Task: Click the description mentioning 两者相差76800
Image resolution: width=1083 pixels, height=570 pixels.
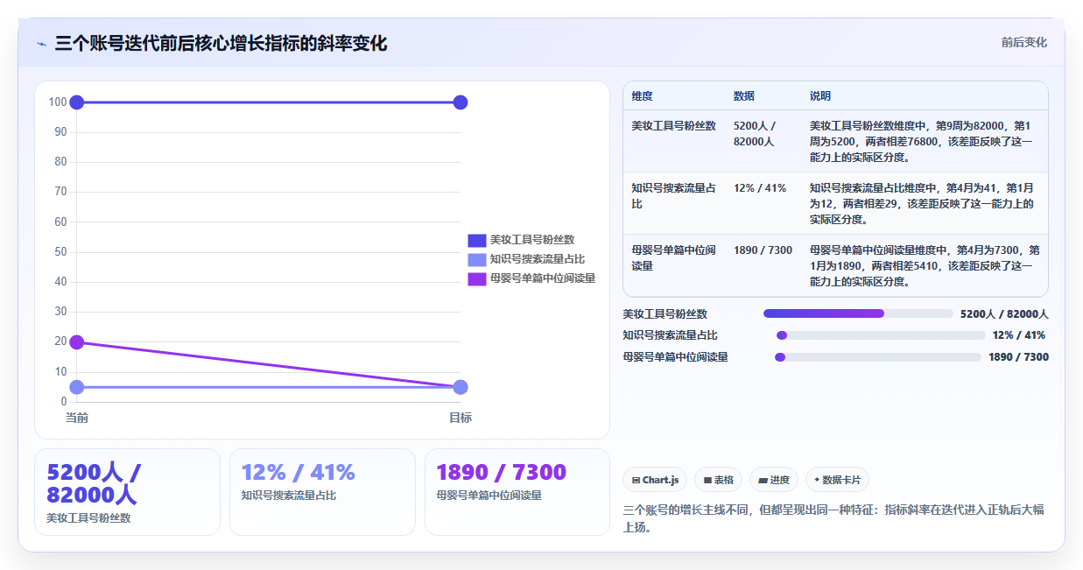Action: tap(921, 142)
